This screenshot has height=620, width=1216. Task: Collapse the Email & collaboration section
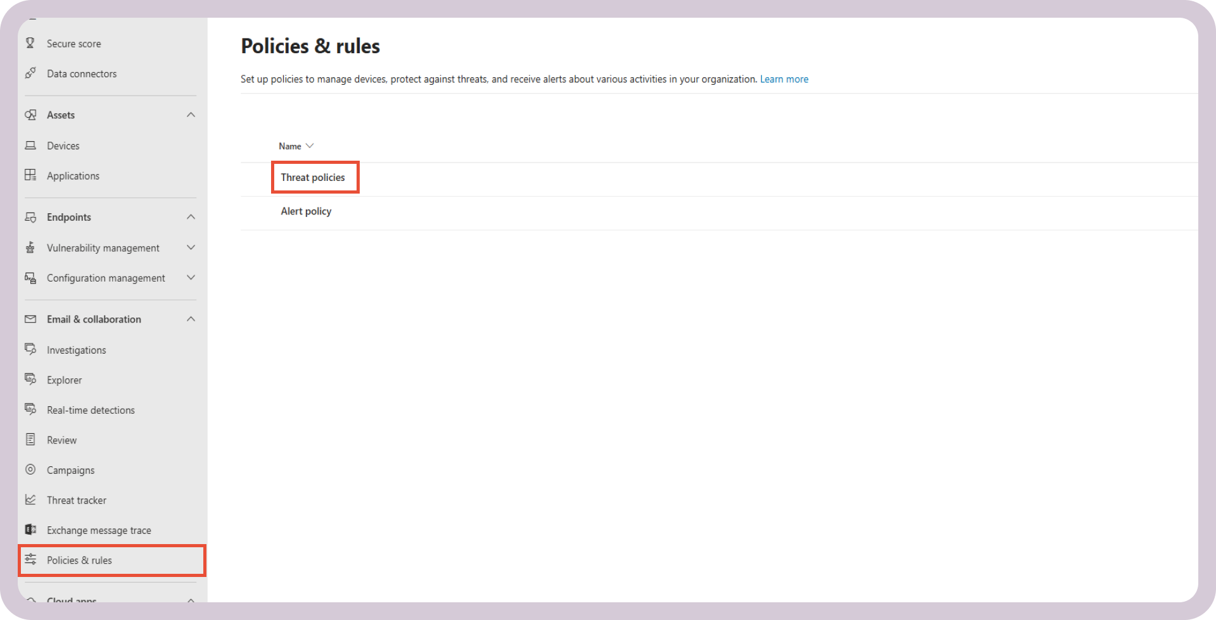point(191,319)
